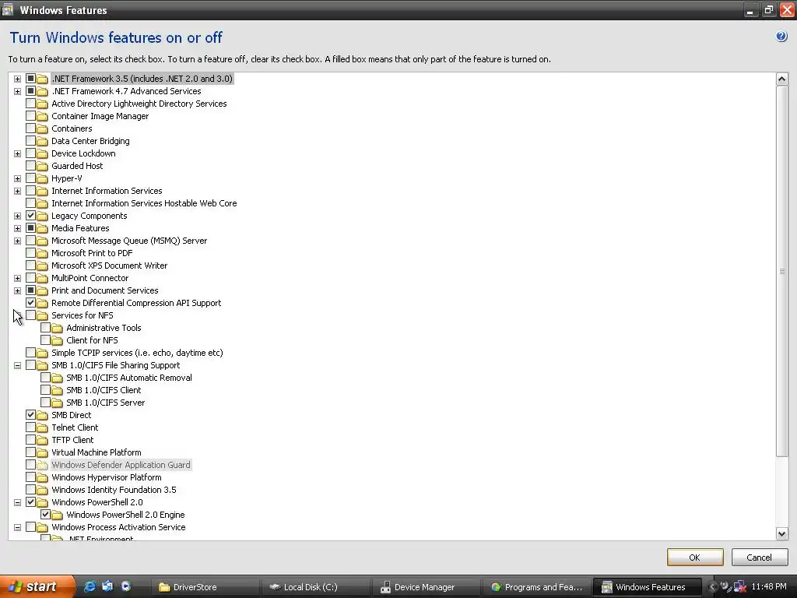Select Internet Information Services Hostable Web Core
797x598 pixels.
(x=144, y=203)
